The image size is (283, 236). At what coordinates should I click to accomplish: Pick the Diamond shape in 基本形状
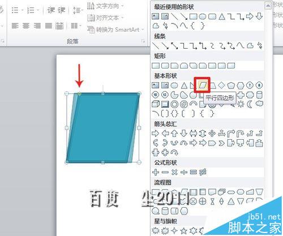pos(221,85)
